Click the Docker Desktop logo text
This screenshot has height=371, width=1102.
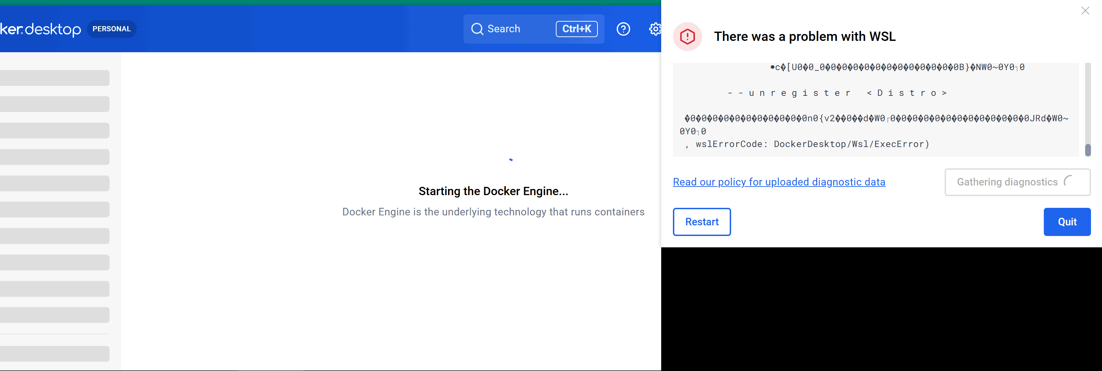click(40, 29)
